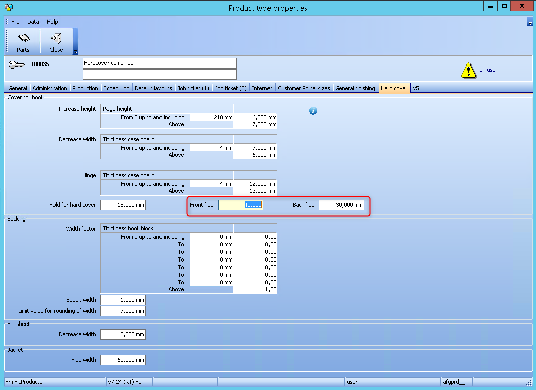Click the Page height table header
The image size is (536, 390).
[x=167, y=109]
